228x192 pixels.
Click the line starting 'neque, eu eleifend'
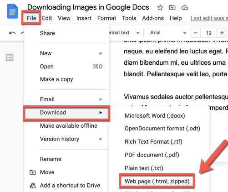point(176,51)
